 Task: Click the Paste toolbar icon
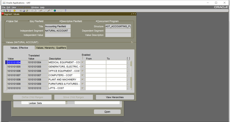[38, 11]
